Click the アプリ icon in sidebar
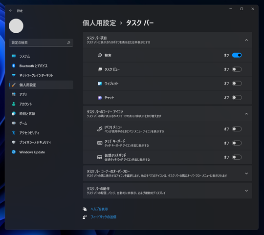This screenshot has height=235, width=264. pos(14,94)
